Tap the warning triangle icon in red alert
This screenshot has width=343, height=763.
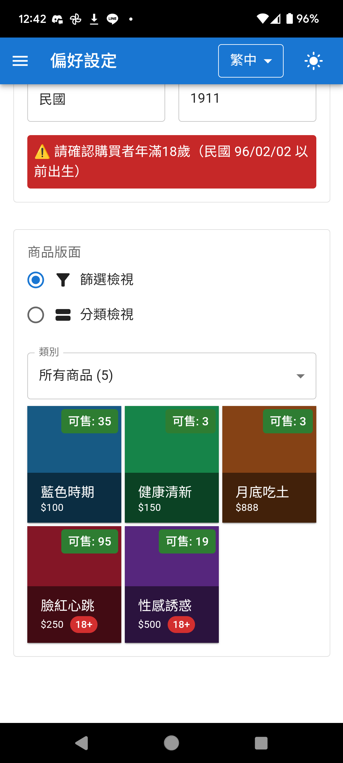point(42,152)
